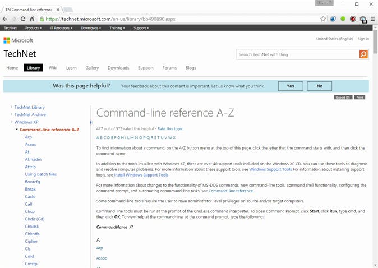Open Chdir (Cd) in the sidebar
378x268 pixels.
coord(35,219)
